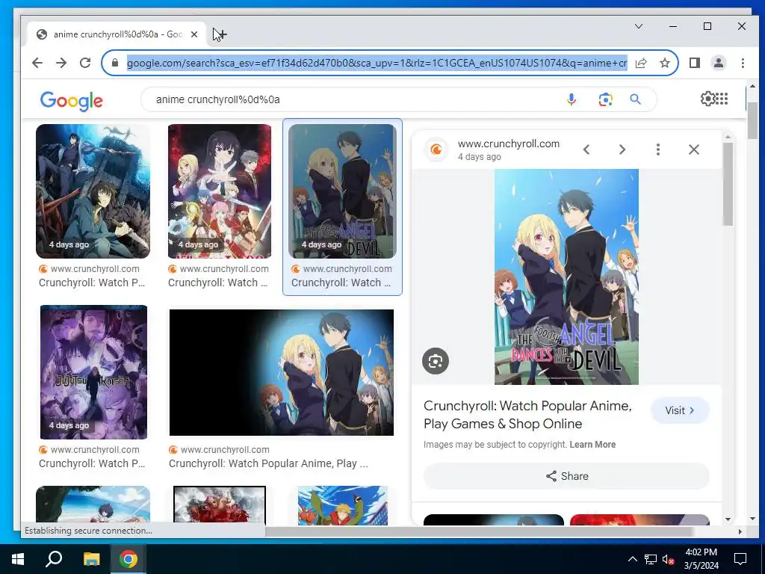Viewport: 765px width, 574px height.
Task: Click www.crunchyroll.com under the Jujutsu Kaisen thumbnail
Action: 95,449
